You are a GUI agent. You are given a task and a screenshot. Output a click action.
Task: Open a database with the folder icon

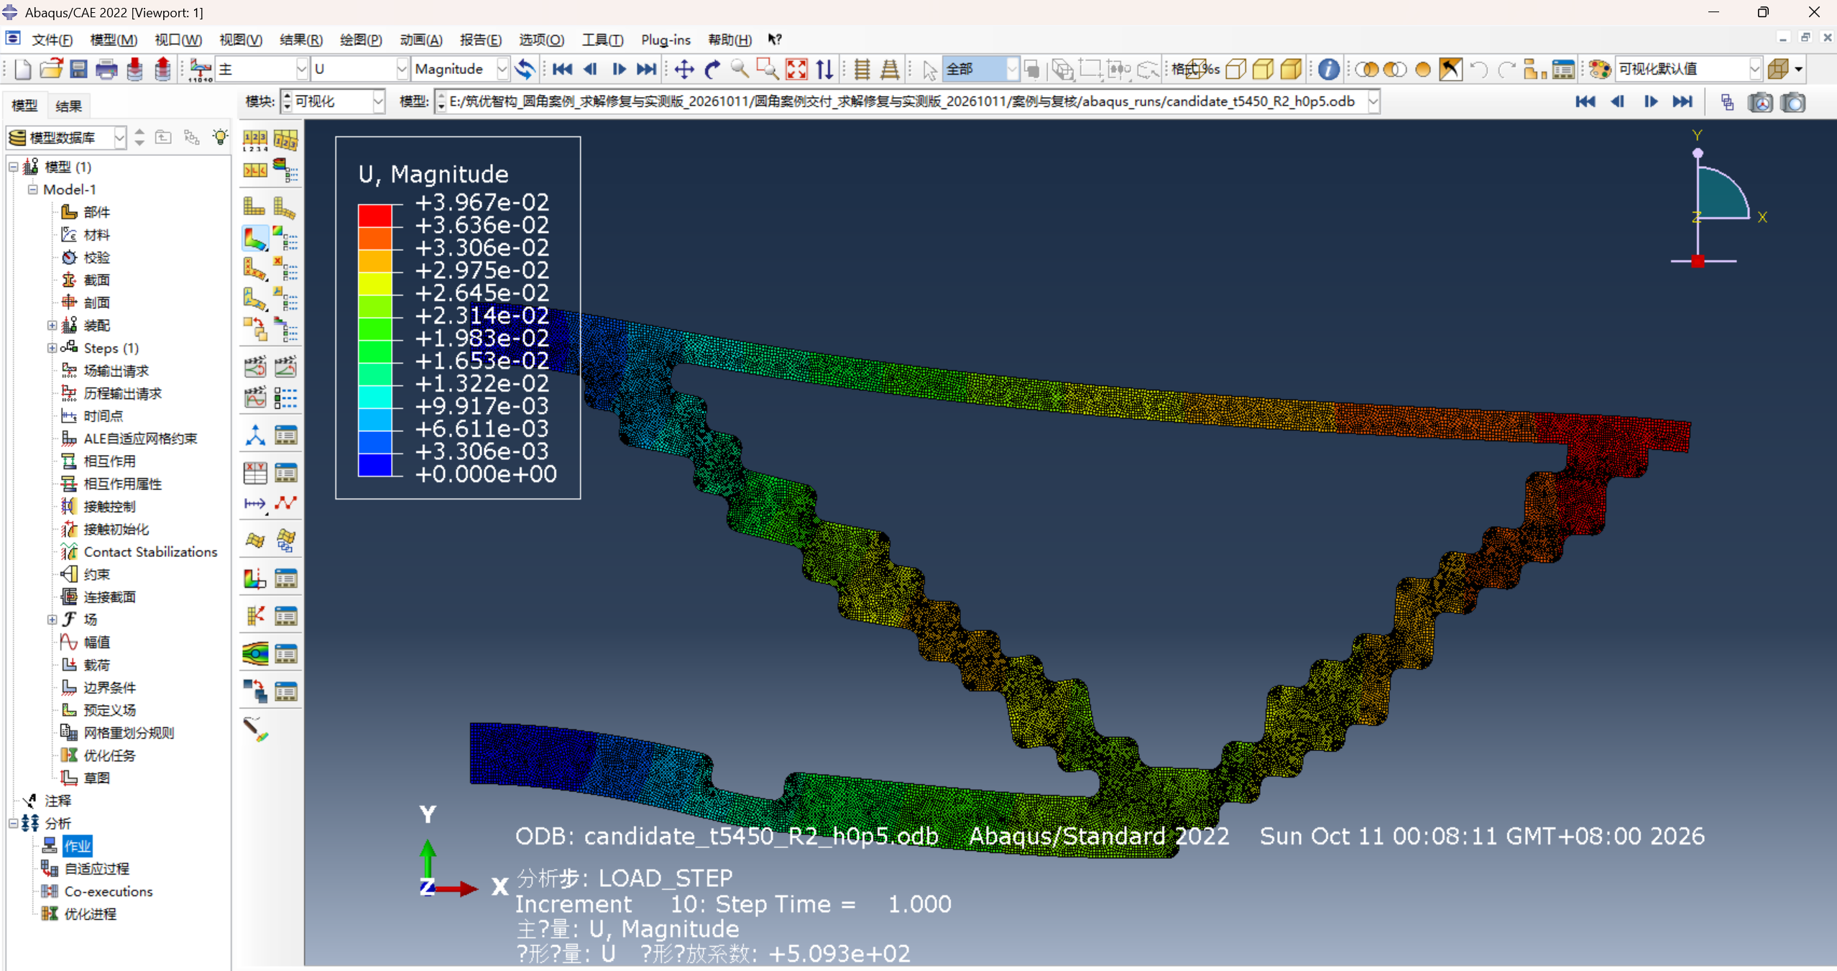(50, 69)
